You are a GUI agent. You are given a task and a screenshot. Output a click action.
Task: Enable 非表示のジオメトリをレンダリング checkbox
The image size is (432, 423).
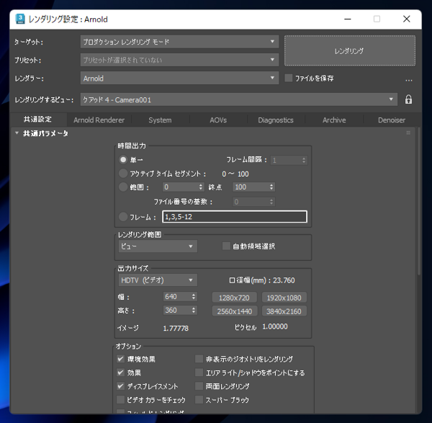tap(199, 359)
